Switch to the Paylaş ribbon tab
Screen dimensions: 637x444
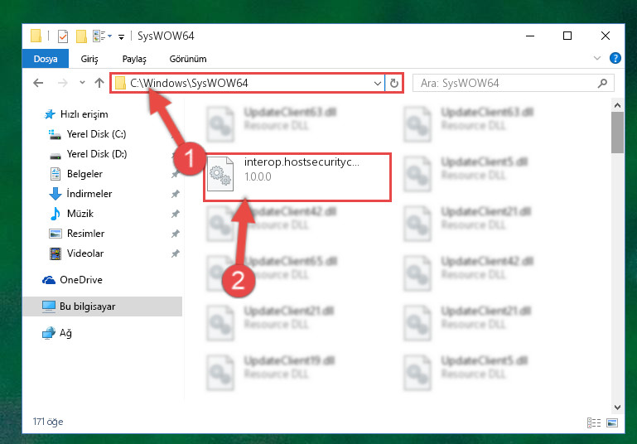click(x=134, y=59)
